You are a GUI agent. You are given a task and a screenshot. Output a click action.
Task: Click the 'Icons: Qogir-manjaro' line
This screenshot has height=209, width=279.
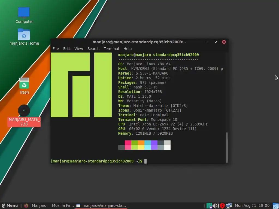coord(150,110)
